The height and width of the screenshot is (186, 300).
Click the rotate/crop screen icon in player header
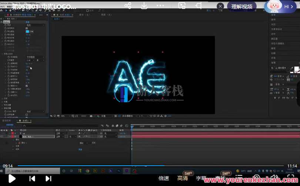(199, 6)
